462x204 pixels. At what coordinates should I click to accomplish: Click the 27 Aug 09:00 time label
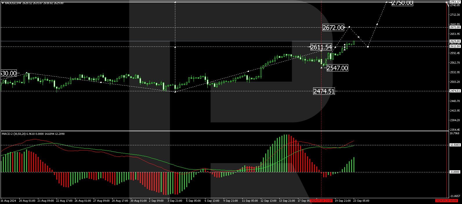point(101,201)
